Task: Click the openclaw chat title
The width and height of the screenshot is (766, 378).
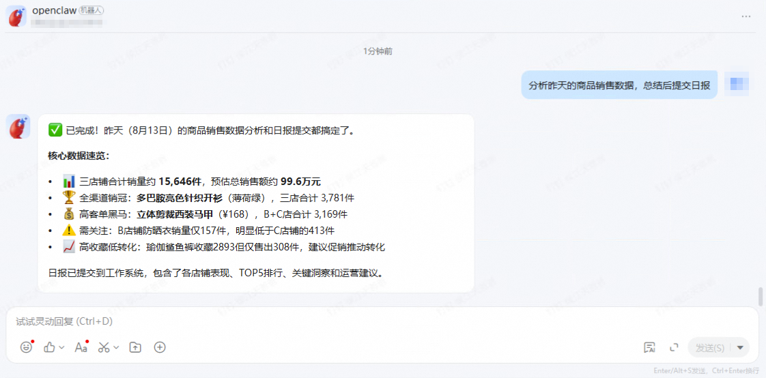Action: [54, 11]
